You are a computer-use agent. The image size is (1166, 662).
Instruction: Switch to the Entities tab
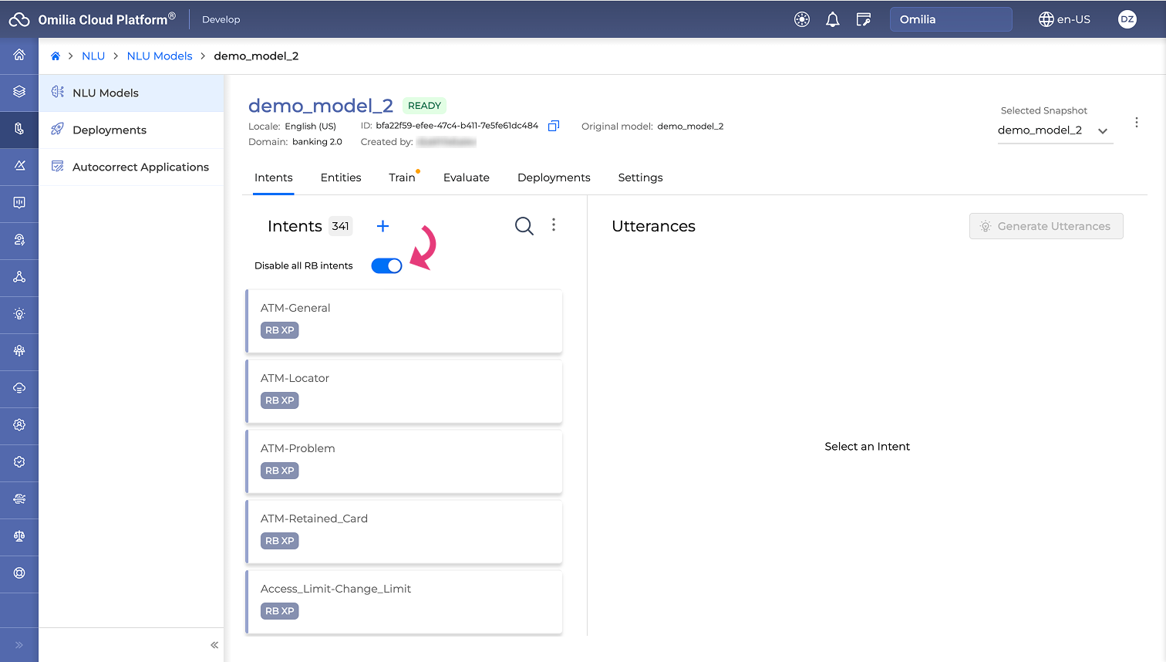(341, 177)
